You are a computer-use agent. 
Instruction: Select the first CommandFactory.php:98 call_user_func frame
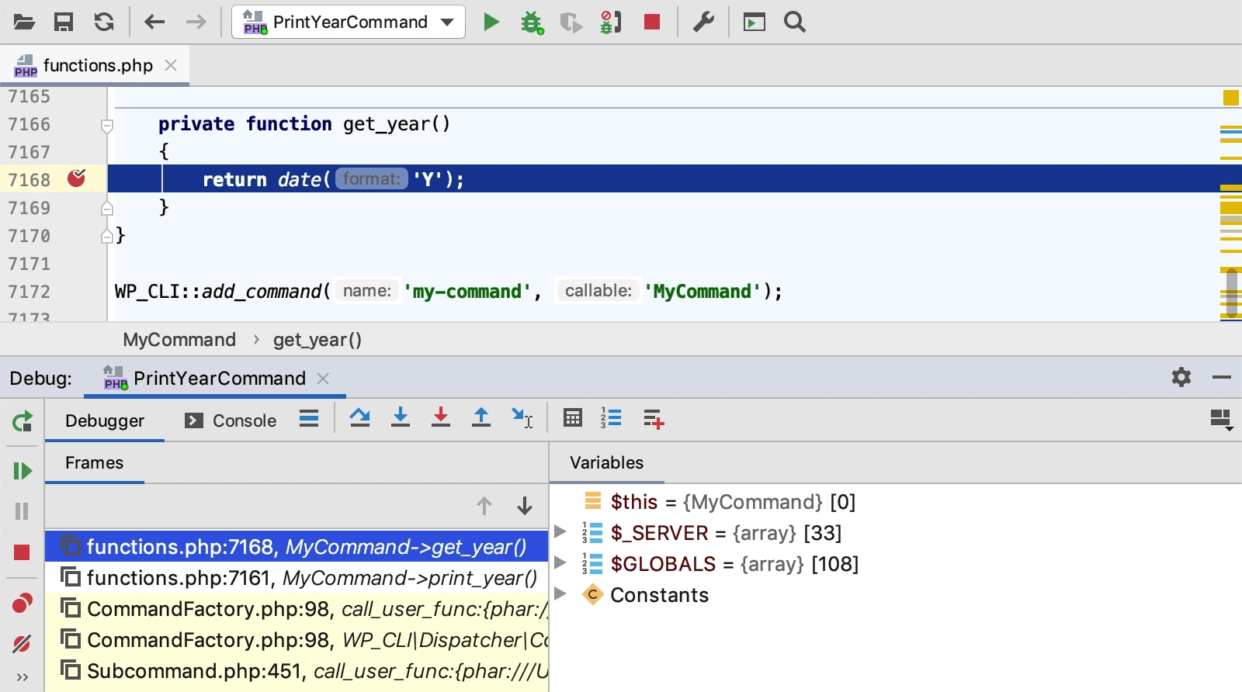tap(297, 609)
